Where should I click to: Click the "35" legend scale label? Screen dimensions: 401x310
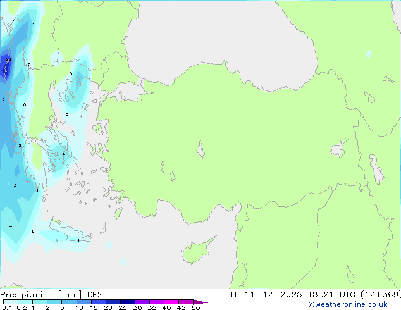pos(152,307)
